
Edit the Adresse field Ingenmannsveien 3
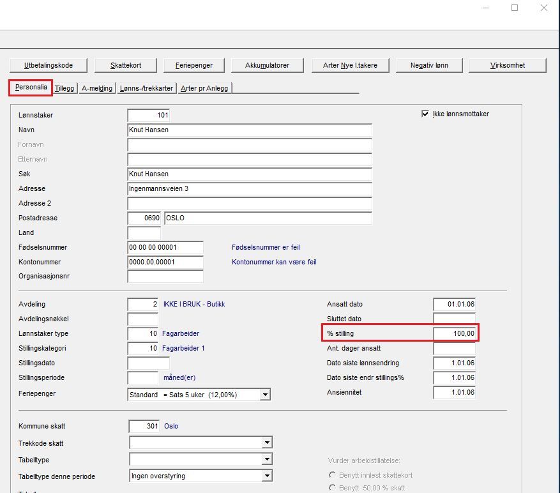(x=250, y=188)
